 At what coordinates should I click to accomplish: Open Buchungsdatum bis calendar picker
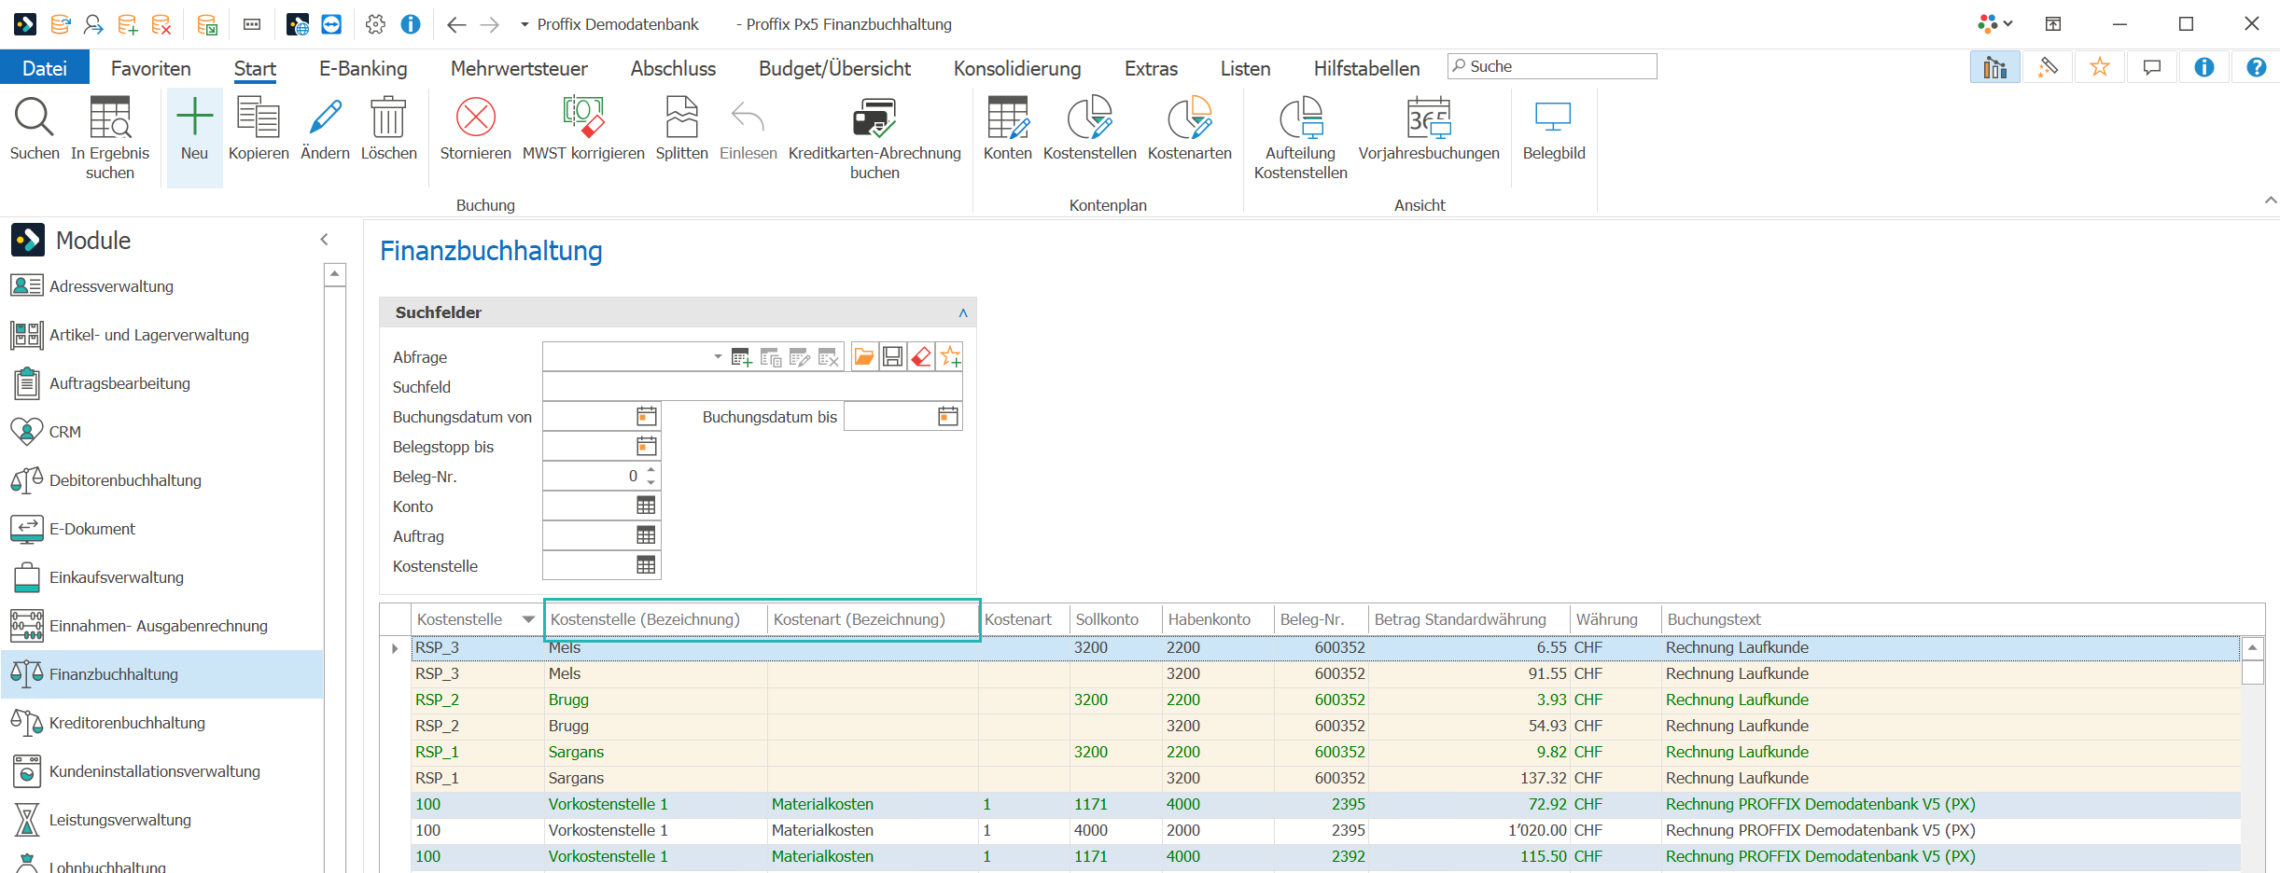[x=948, y=416]
